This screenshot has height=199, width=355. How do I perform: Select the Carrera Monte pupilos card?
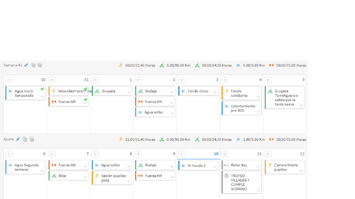point(285,167)
